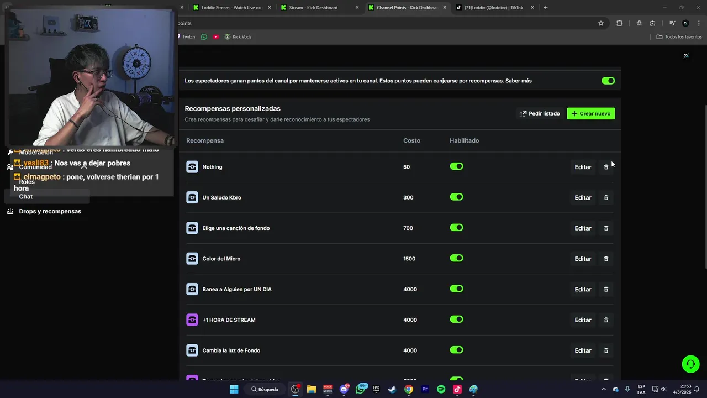
Task: Open Premiere Pro from the taskbar
Action: point(425,389)
